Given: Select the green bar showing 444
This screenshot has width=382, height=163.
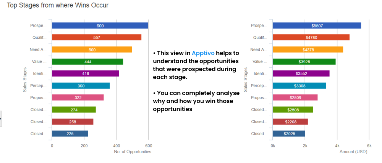Looking at the screenshot, I should tap(87, 62).
